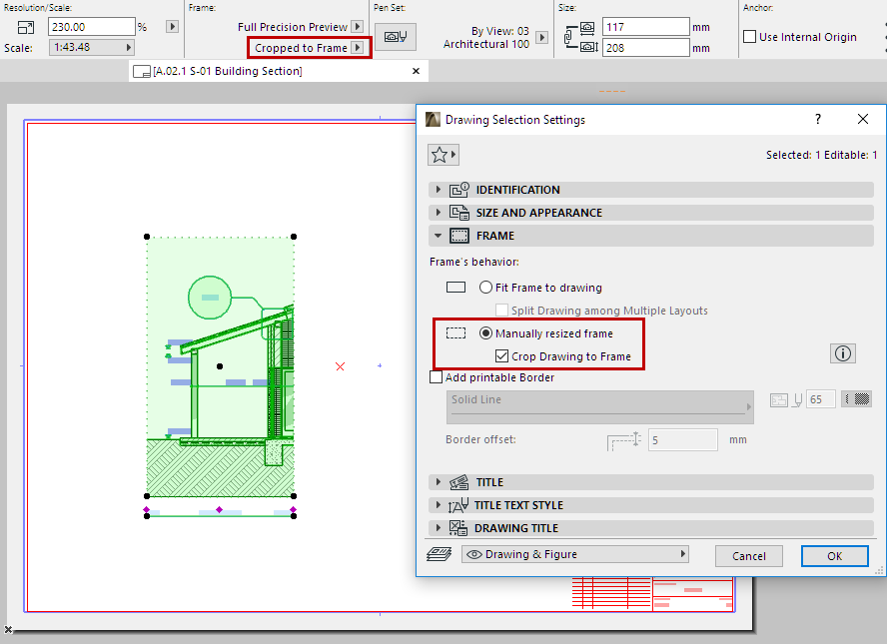This screenshot has height=644, width=887.
Task: Open the Cropped to Frame arrow menu
Action: [x=357, y=48]
